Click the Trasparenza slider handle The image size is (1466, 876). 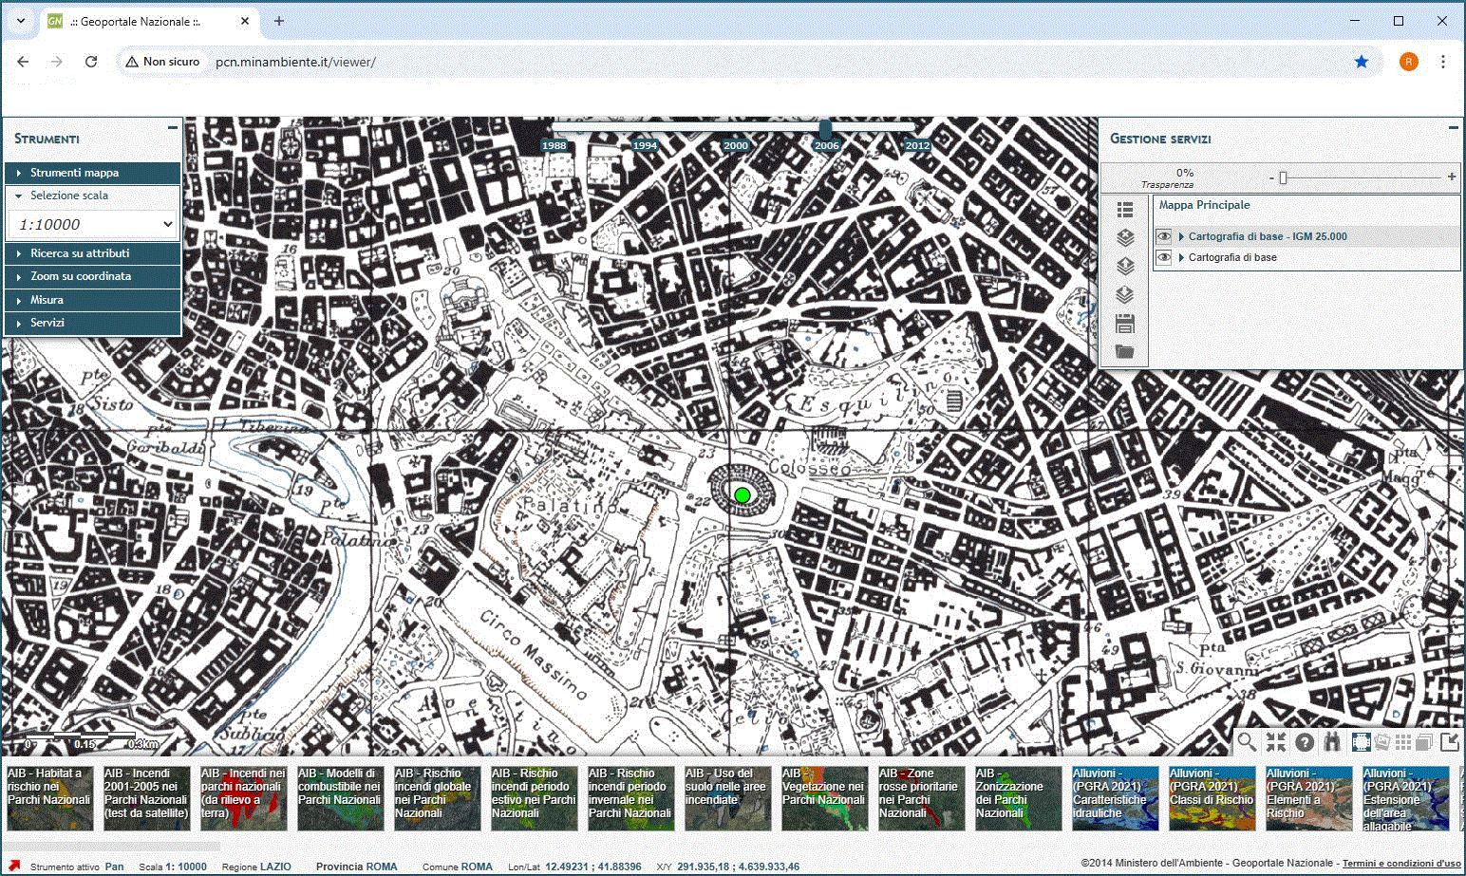pos(1283,177)
